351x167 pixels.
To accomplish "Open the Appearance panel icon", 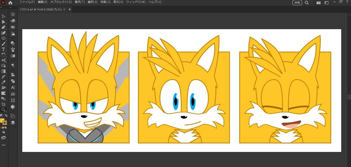I will pyautogui.click(x=13, y=43).
